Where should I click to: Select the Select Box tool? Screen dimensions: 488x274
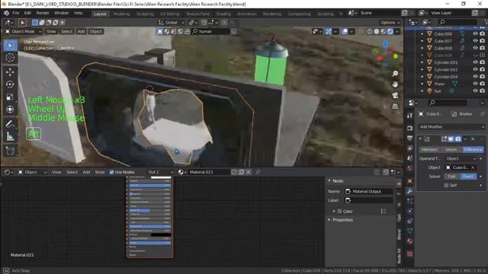coord(10,46)
